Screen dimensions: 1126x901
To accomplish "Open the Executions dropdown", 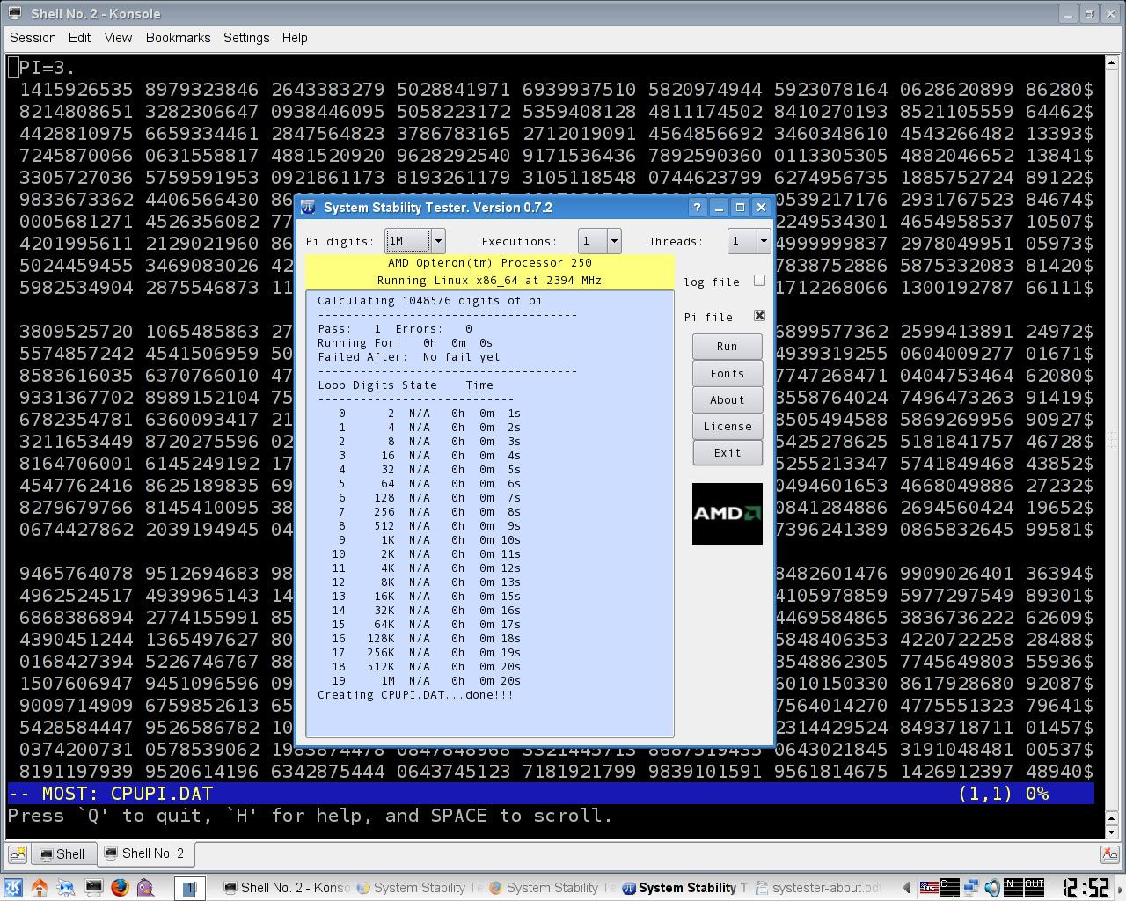I will tap(614, 241).
